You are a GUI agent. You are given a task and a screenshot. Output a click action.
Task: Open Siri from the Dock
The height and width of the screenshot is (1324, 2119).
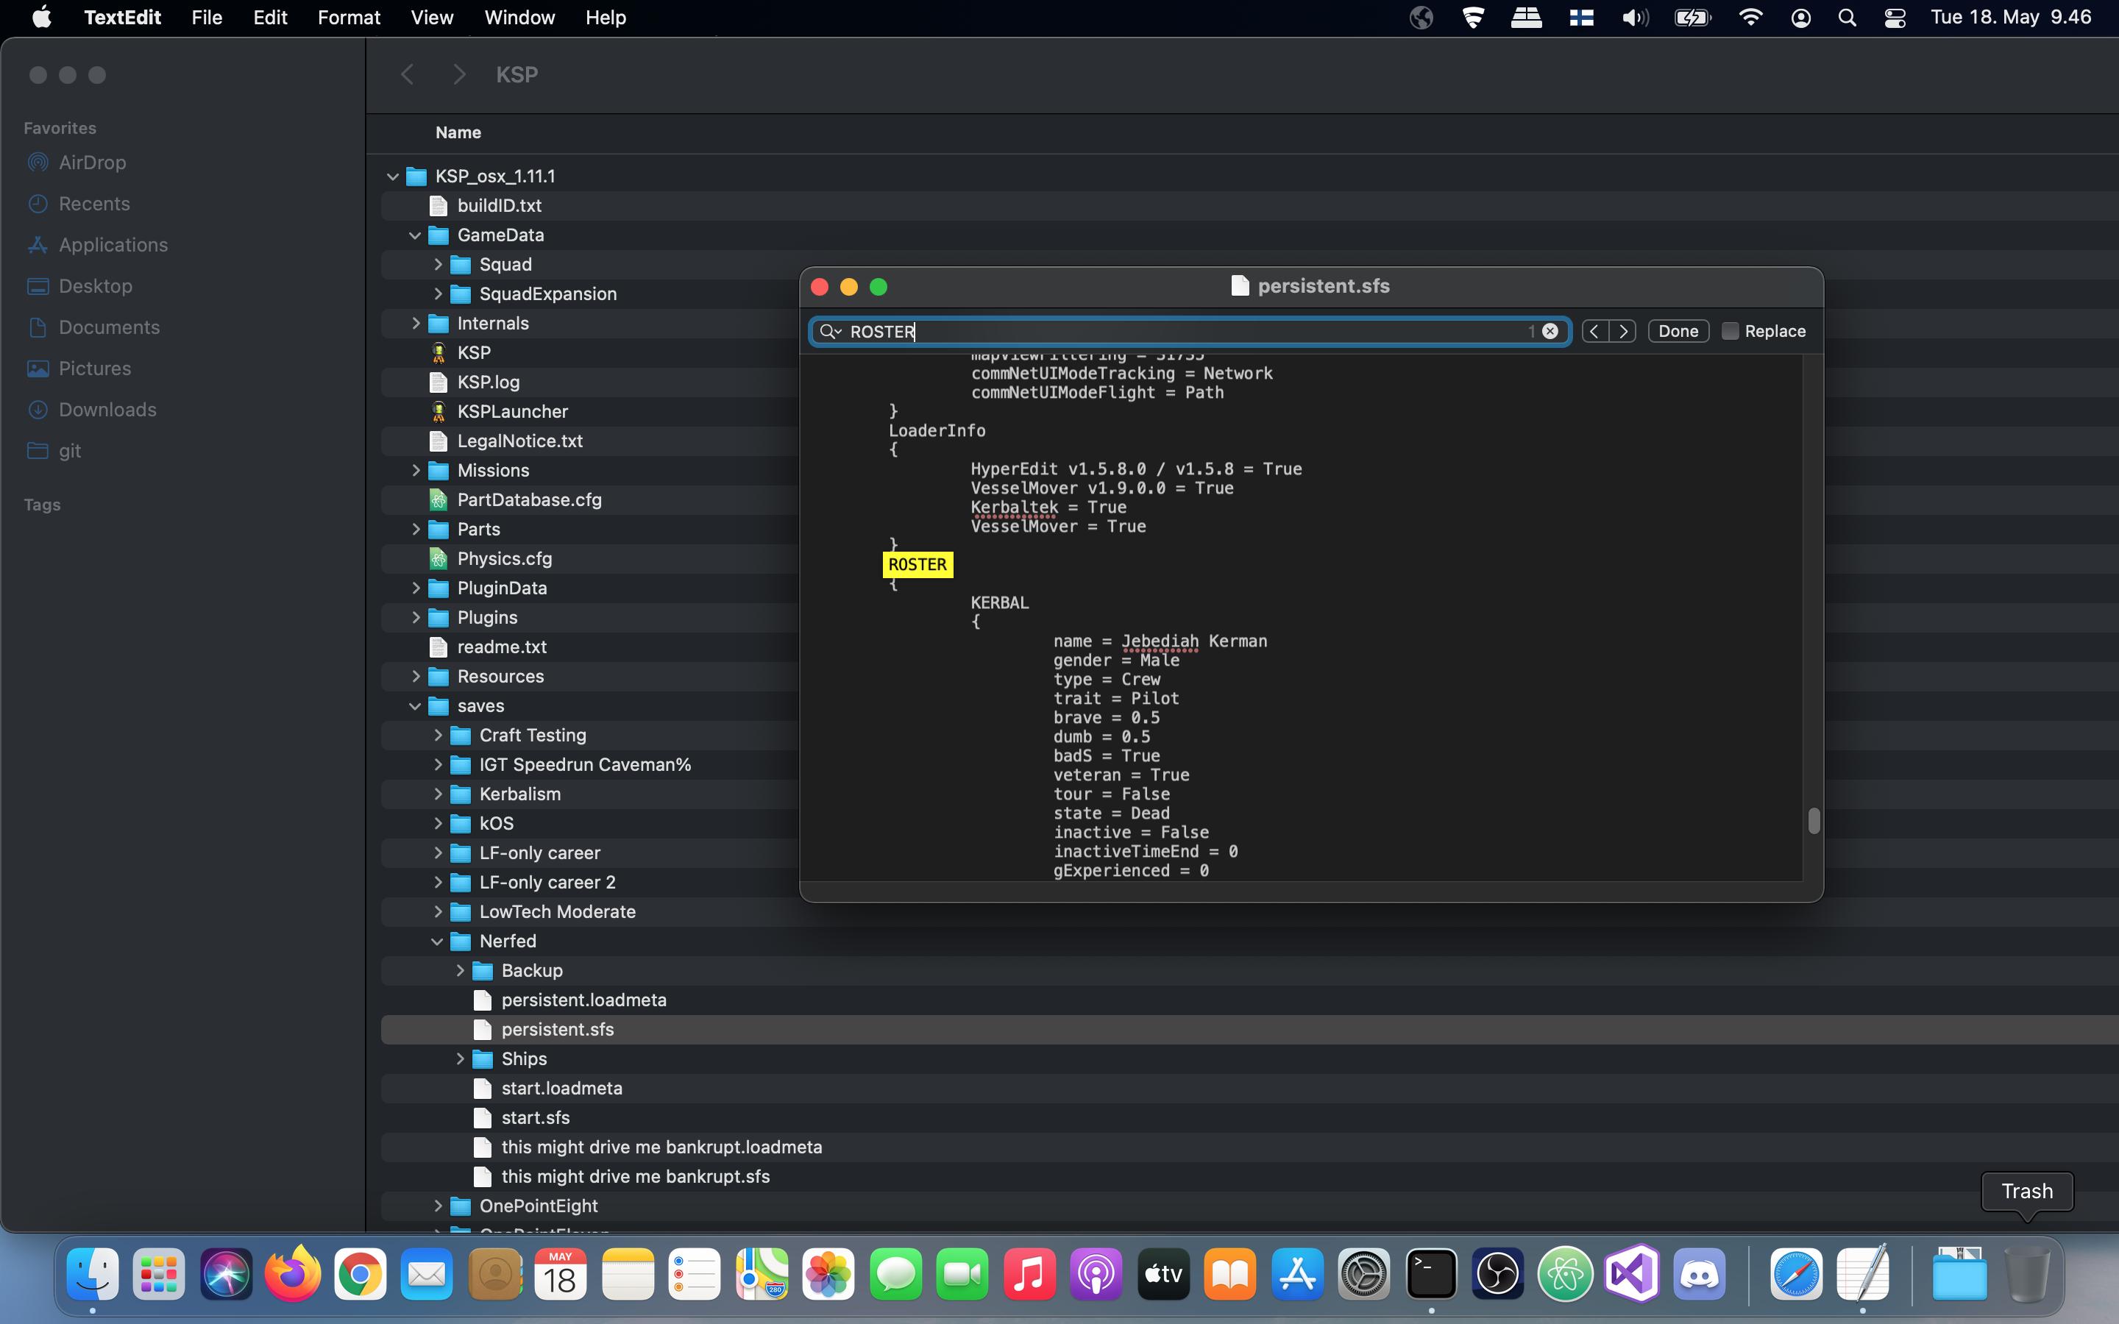pyautogui.click(x=226, y=1274)
